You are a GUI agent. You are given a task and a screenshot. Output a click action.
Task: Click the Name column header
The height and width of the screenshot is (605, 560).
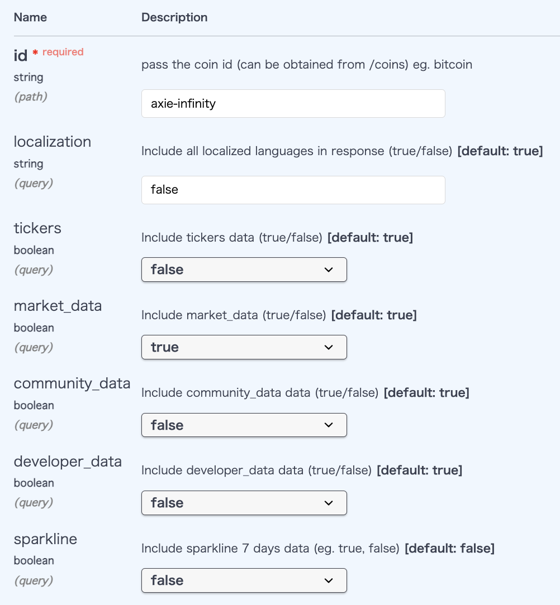[30, 17]
